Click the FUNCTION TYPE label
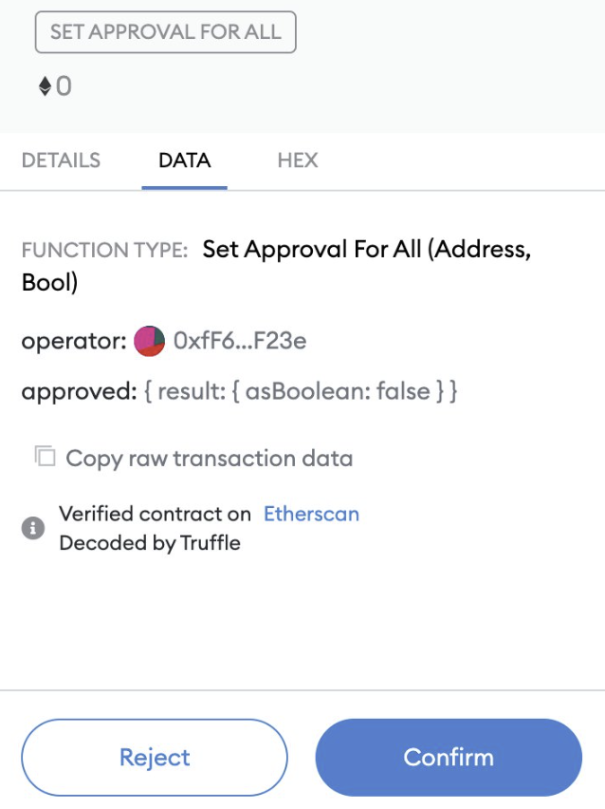This screenshot has width=605, height=809. click(104, 251)
